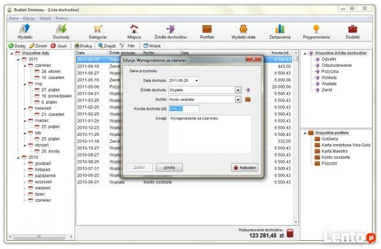This screenshot has height=249, width=381.
Task: Click the wallet icon beside the Portfel field
Action: pyautogui.click(x=247, y=100)
